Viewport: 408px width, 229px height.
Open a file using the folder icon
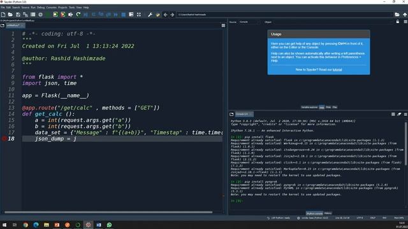coord(10,15)
